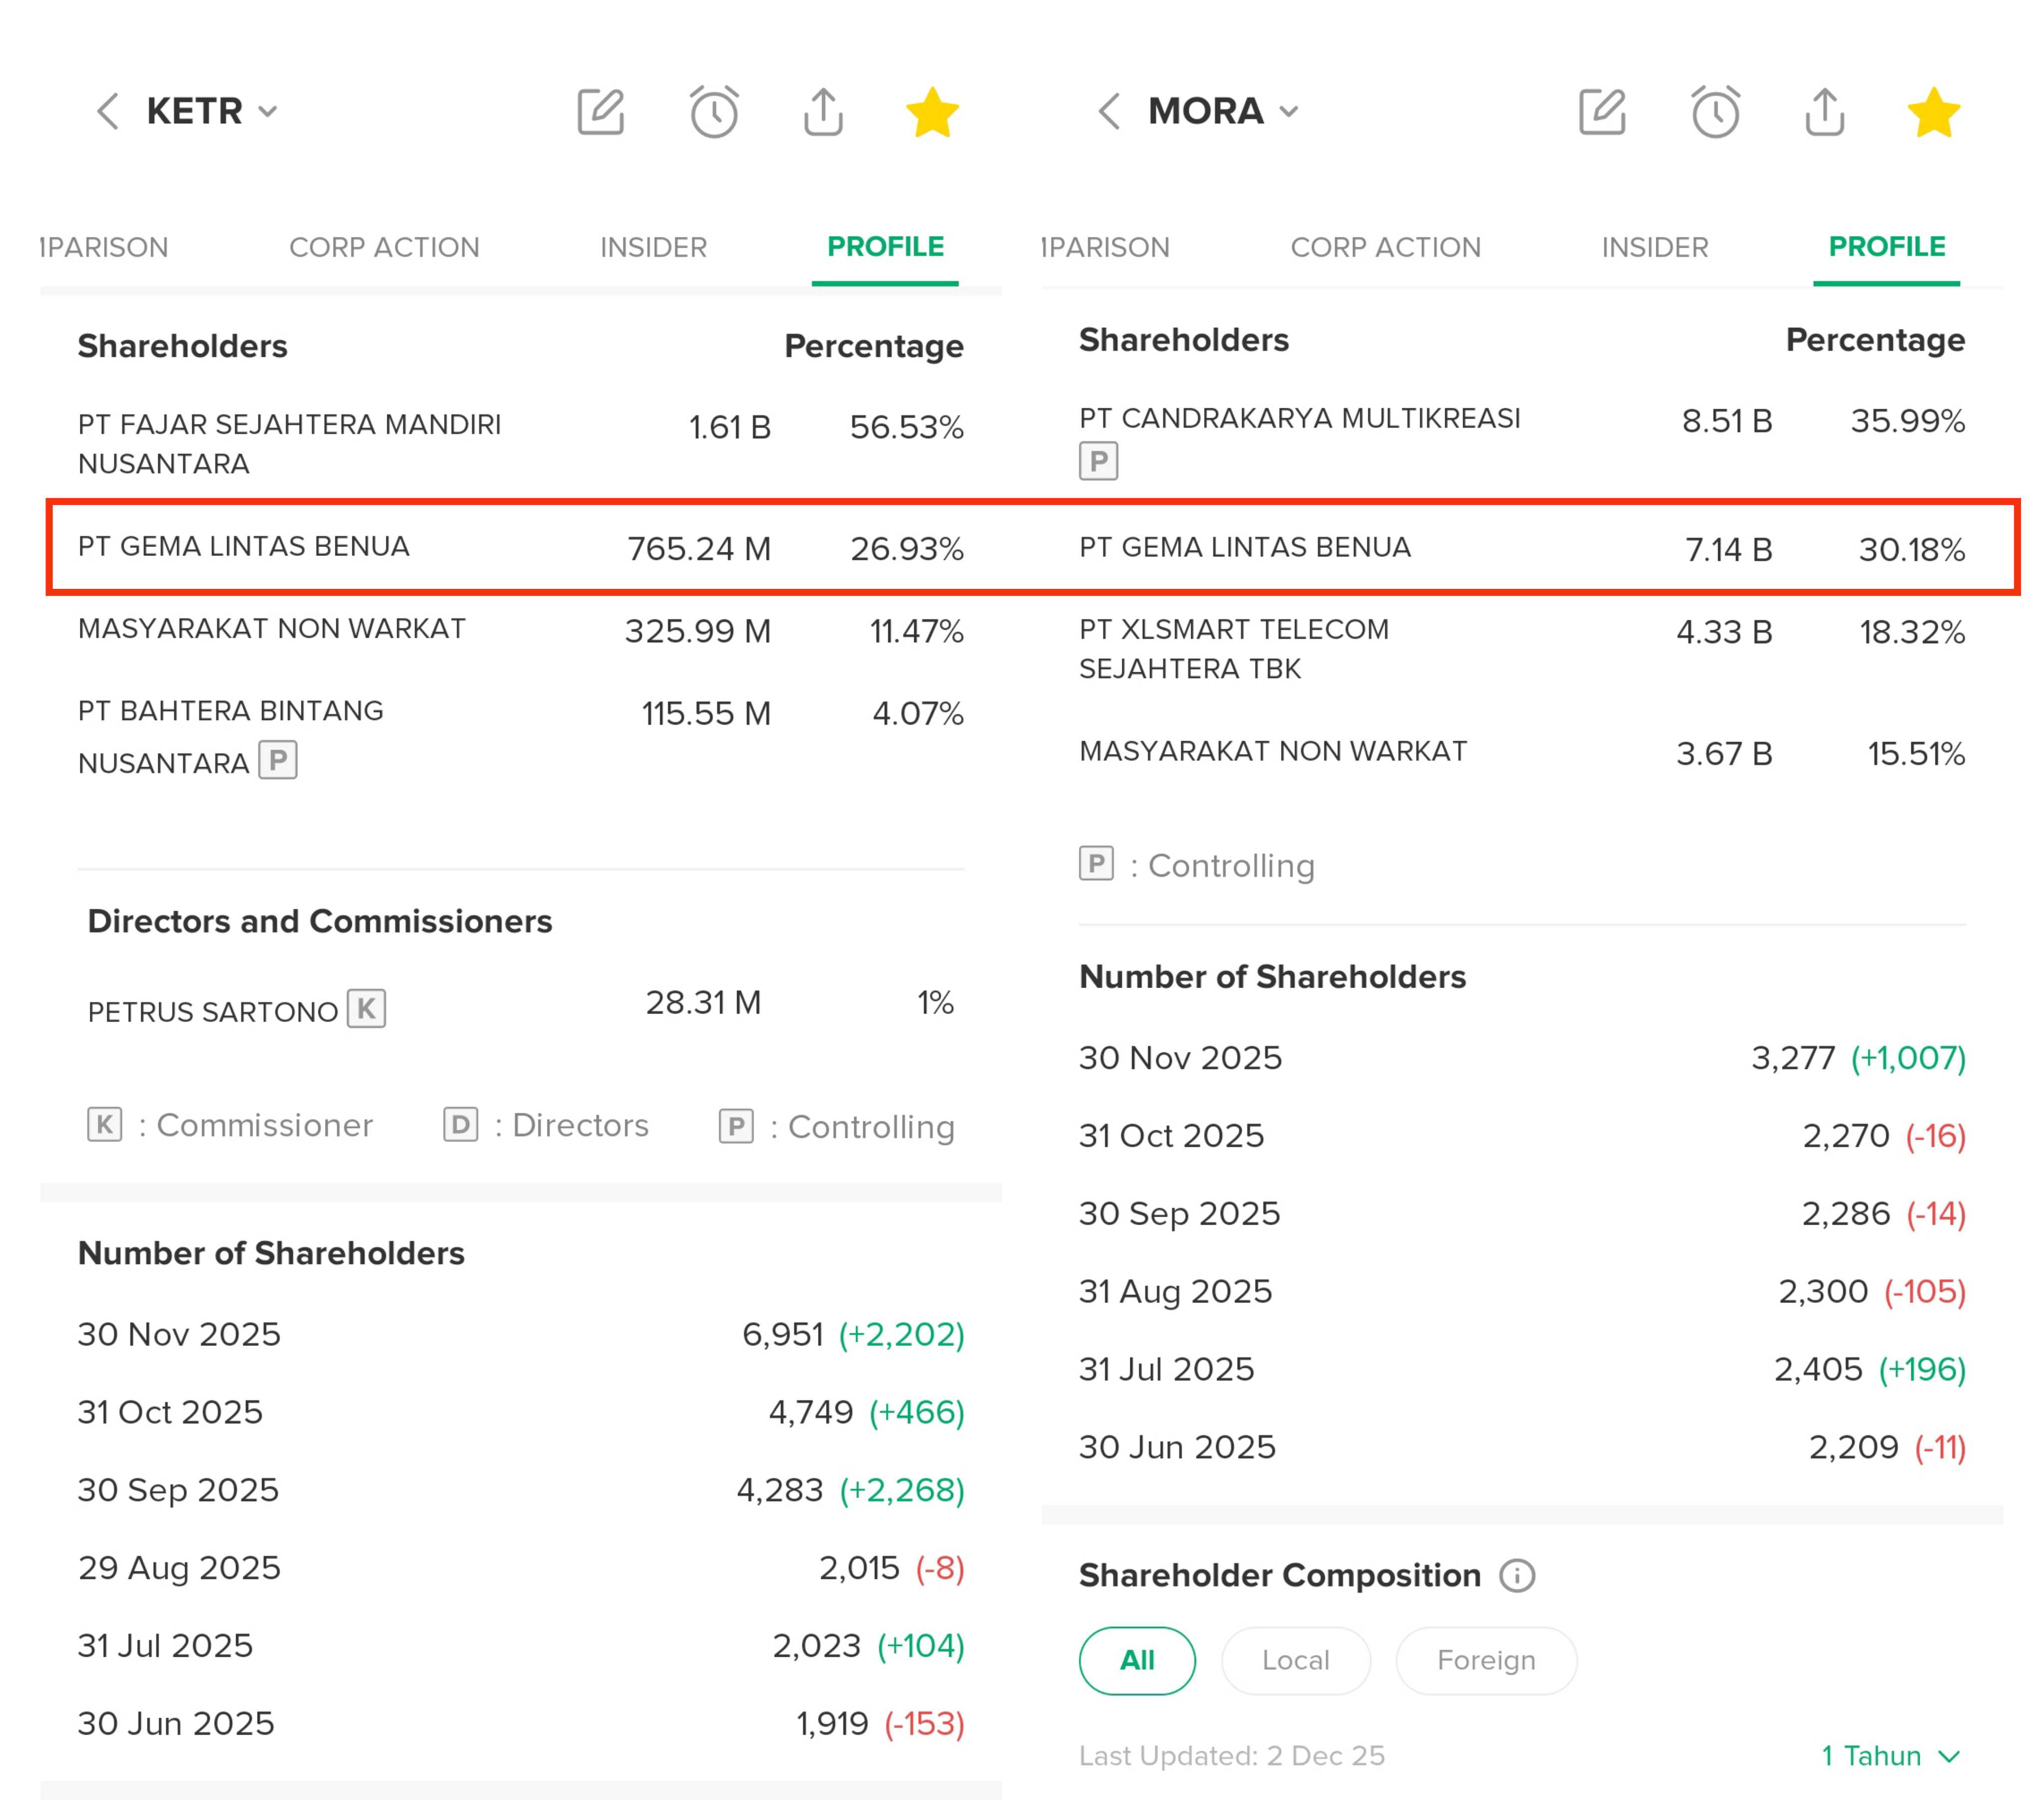Image resolution: width=2044 pixels, height=1800 pixels.
Task: Open note editor icon on KETR screen
Action: coord(601,111)
